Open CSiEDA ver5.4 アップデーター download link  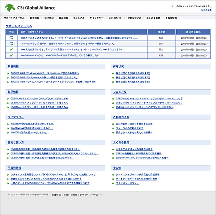tap(39, 103)
